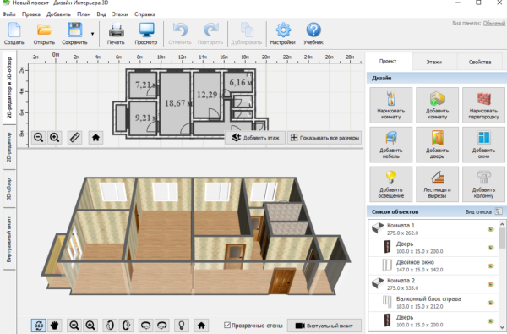
Task: Click Лестницы и вырезы button
Action: (437, 184)
